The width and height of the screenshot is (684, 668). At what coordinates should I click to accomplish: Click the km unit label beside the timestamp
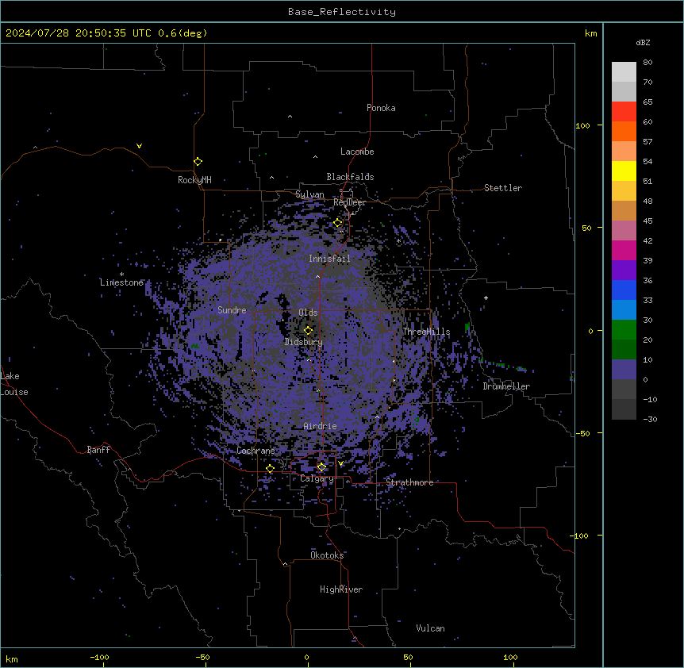590,33
